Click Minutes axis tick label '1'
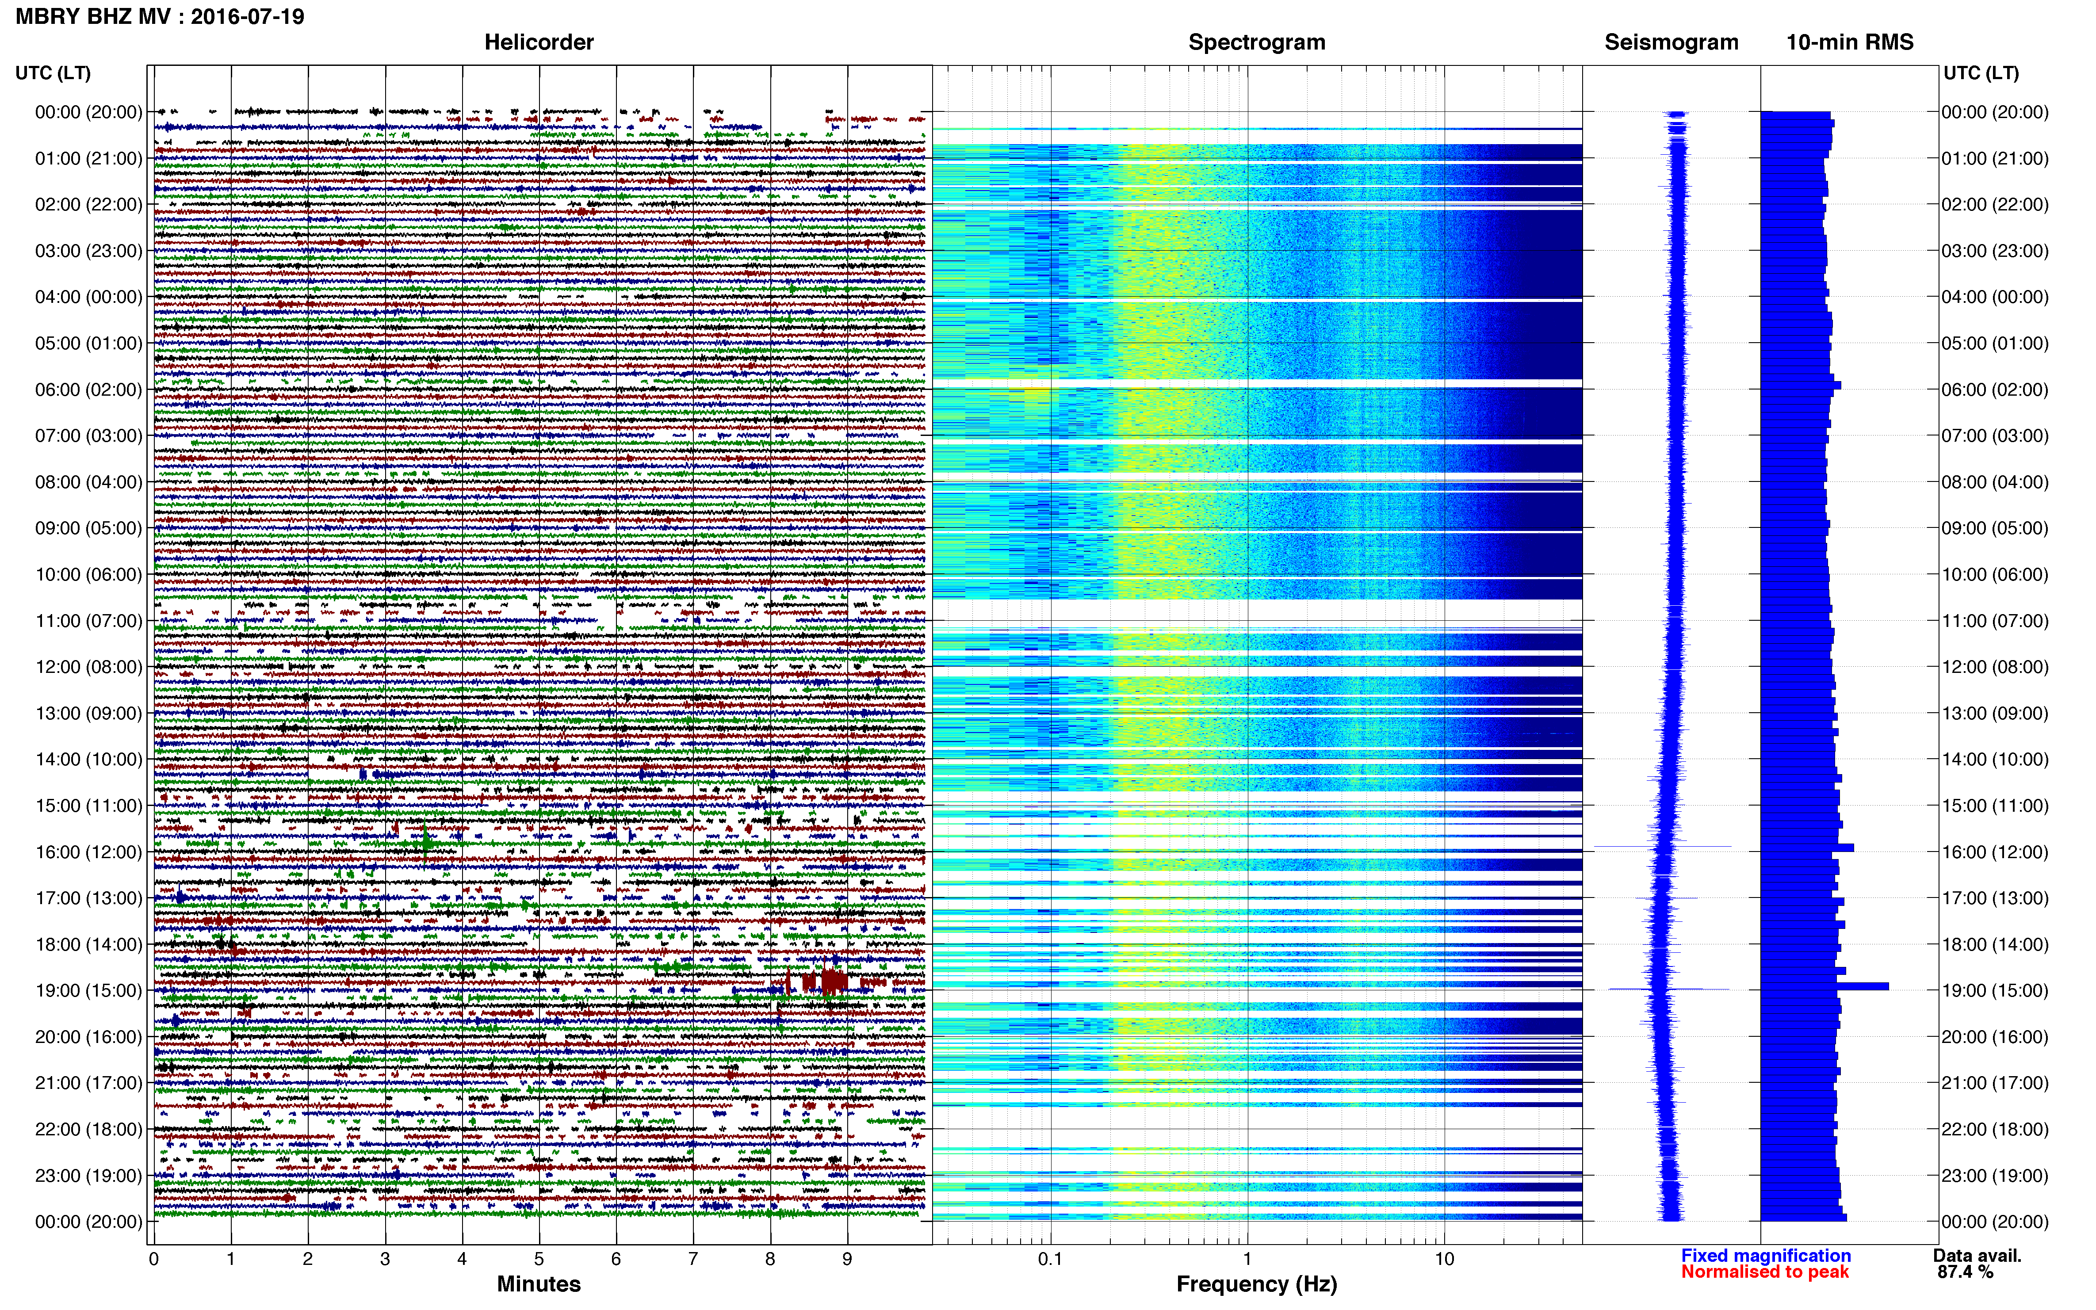This screenshot has width=2096, height=1310. click(230, 1259)
